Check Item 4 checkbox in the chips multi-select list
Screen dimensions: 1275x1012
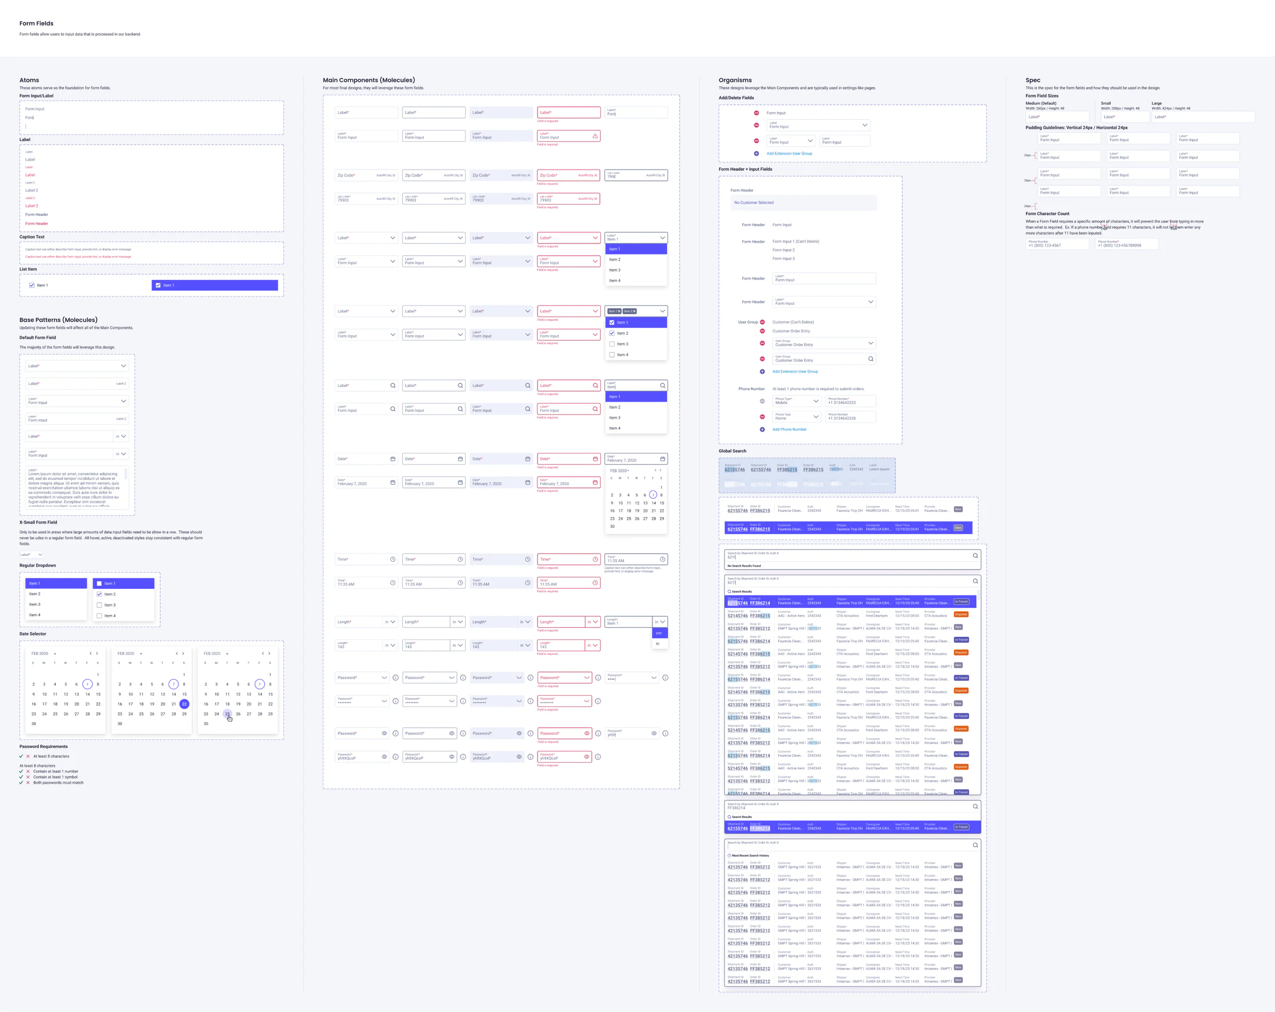point(612,355)
